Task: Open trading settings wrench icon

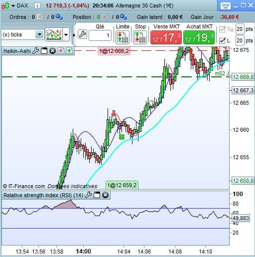Action: click(82, 34)
